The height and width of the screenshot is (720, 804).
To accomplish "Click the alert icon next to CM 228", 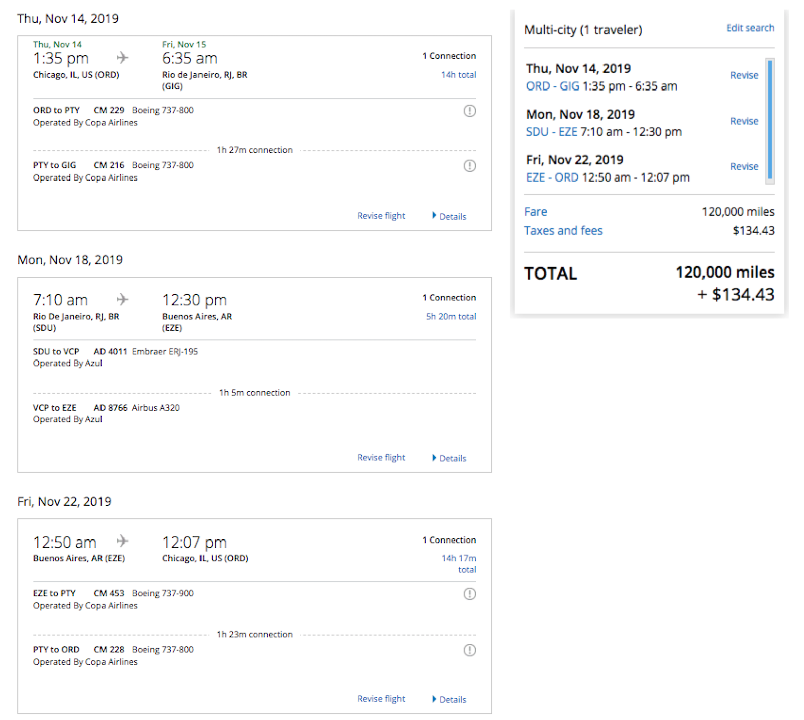I will (x=470, y=650).
